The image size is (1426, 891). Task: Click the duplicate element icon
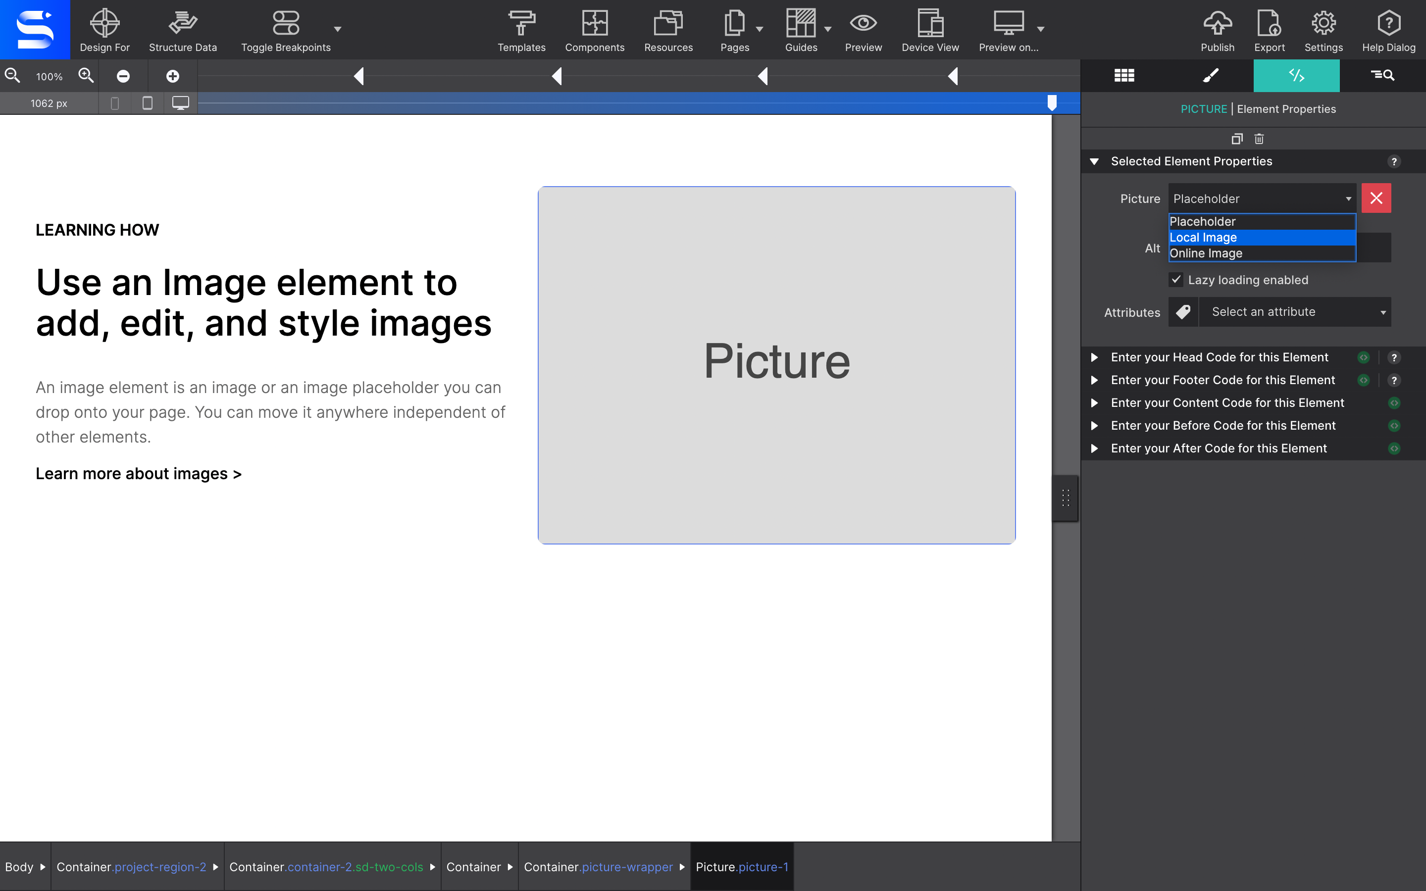coord(1237,139)
